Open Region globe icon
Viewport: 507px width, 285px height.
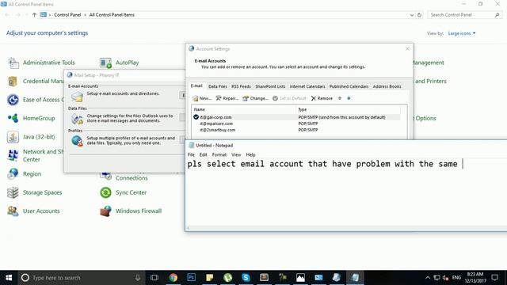point(13,174)
